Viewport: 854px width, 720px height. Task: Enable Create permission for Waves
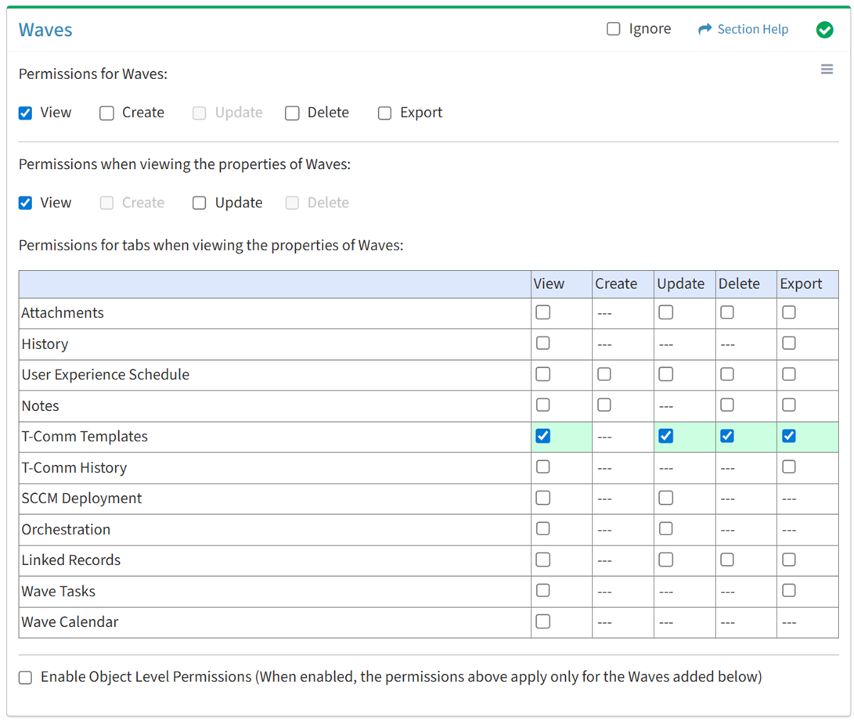[107, 113]
